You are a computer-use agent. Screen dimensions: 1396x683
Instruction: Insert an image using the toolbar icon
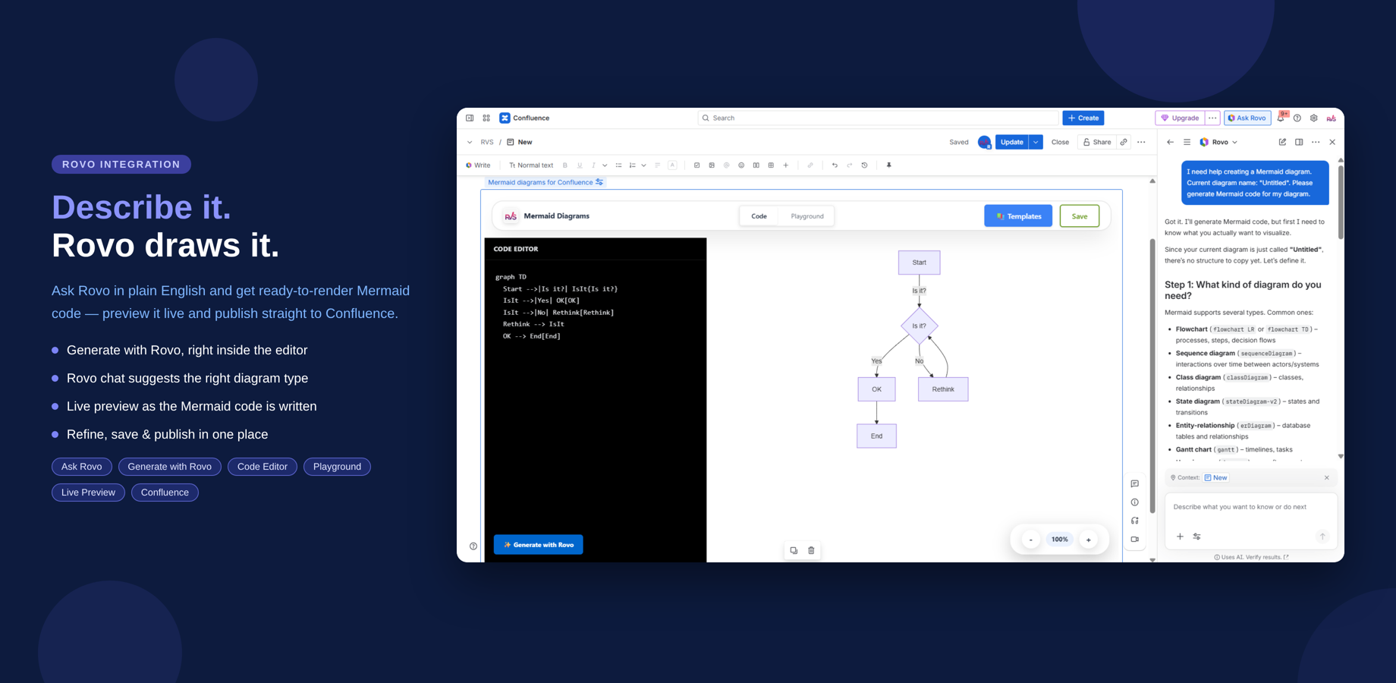click(x=712, y=165)
